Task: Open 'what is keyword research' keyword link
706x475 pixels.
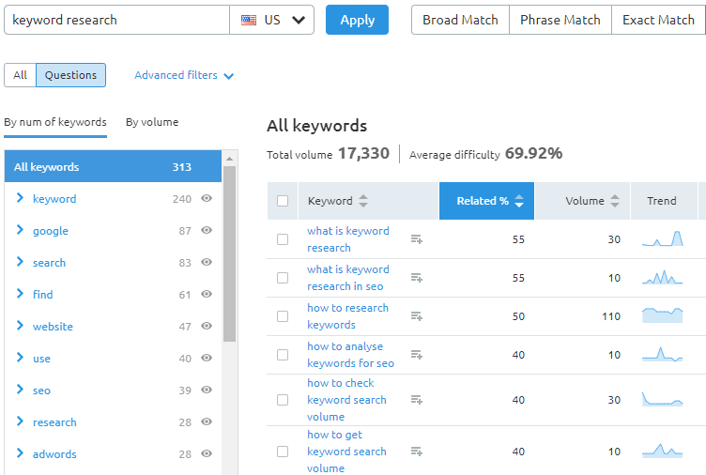Action: click(348, 239)
